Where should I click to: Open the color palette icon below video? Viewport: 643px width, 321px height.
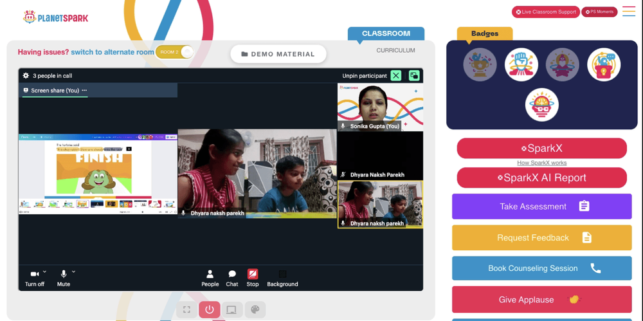tap(255, 309)
